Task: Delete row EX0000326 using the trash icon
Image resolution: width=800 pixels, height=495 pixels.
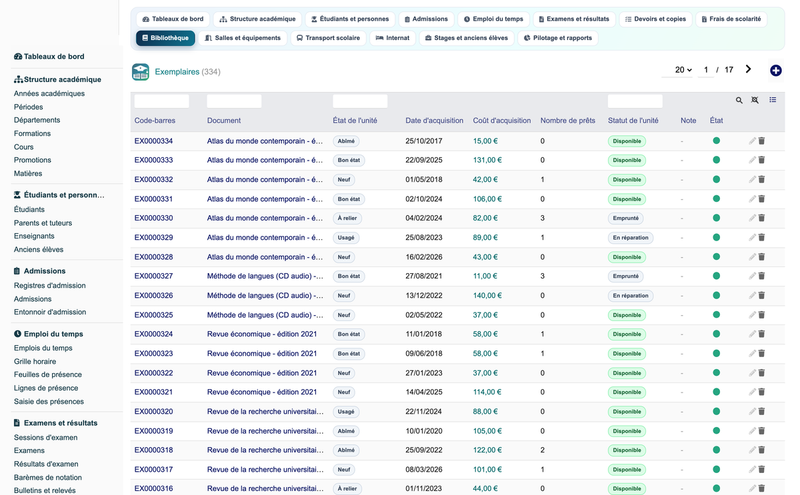Action: point(762,296)
